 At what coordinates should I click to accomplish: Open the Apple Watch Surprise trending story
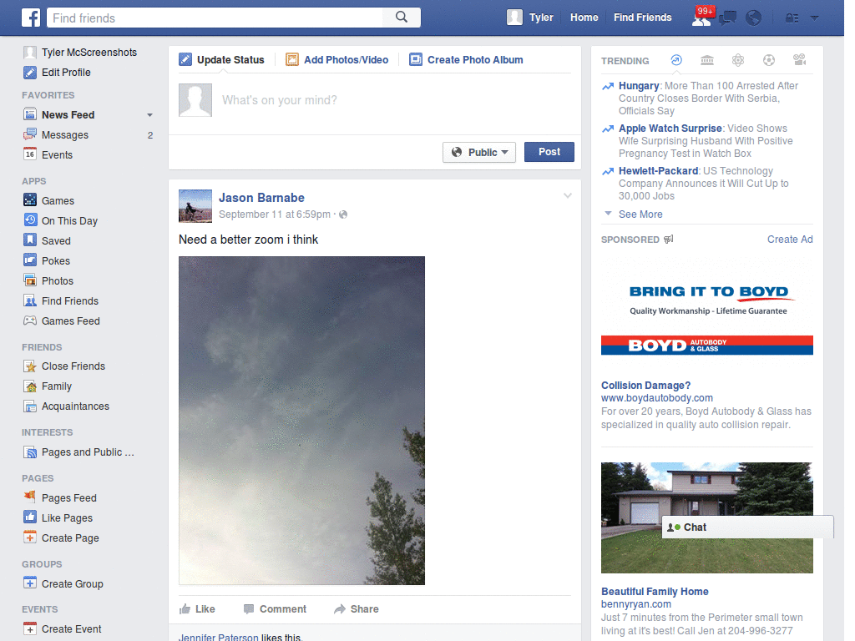tap(706, 140)
